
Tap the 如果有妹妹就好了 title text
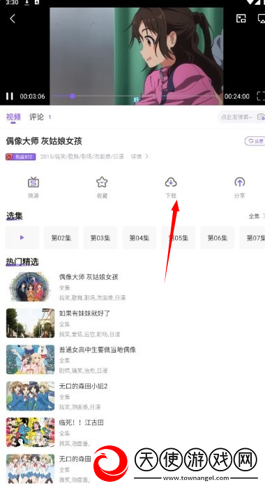point(84,313)
